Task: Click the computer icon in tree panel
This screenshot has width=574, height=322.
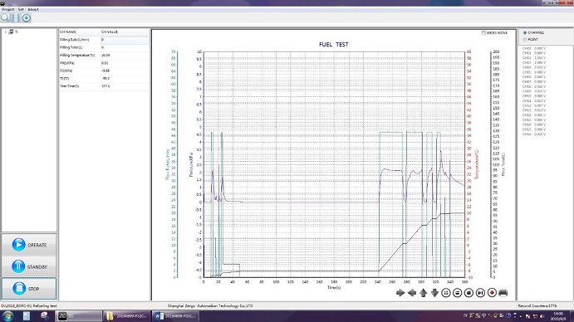Action: (x=12, y=32)
